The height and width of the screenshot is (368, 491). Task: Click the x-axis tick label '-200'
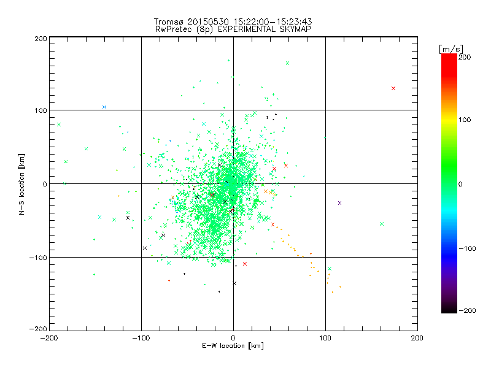click(49, 338)
